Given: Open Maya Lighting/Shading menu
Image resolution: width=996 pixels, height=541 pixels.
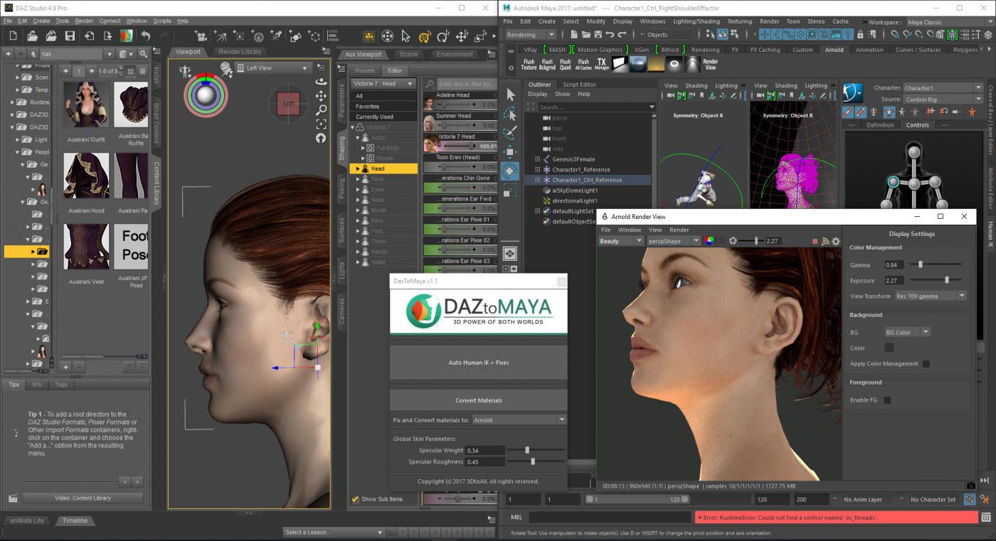Looking at the screenshot, I should tap(696, 21).
